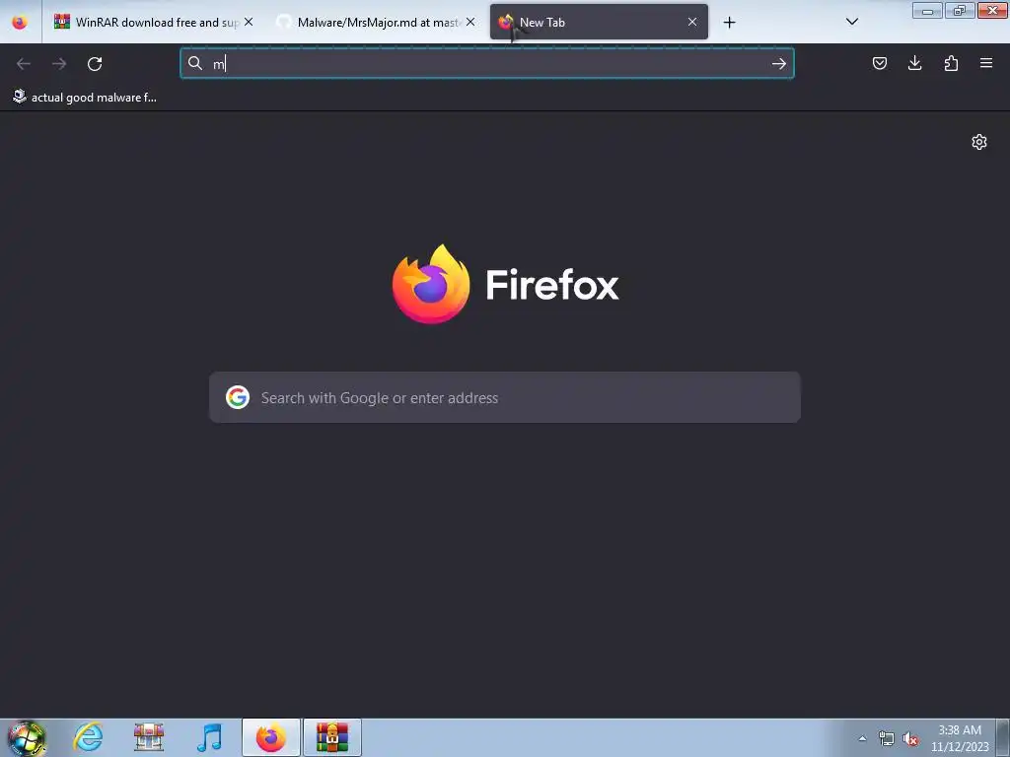Click inside the address bar field
The width and height of the screenshot is (1010, 757).
pyautogui.click(x=487, y=64)
